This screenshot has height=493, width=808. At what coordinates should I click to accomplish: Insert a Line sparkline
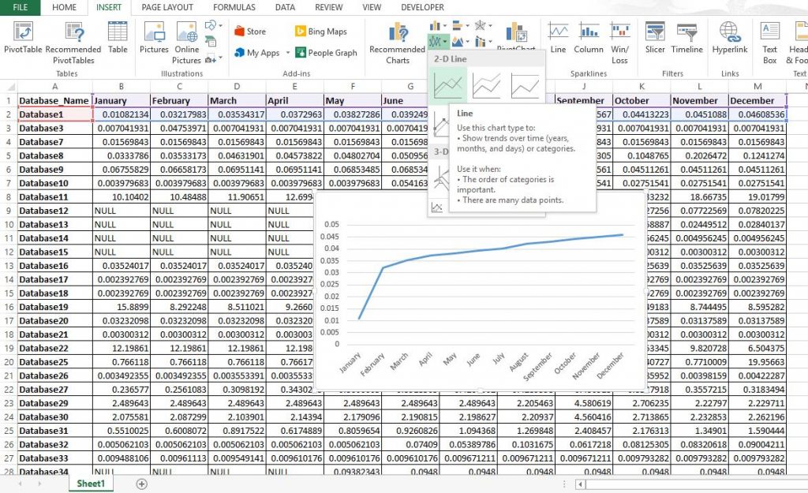click(558, 34)
